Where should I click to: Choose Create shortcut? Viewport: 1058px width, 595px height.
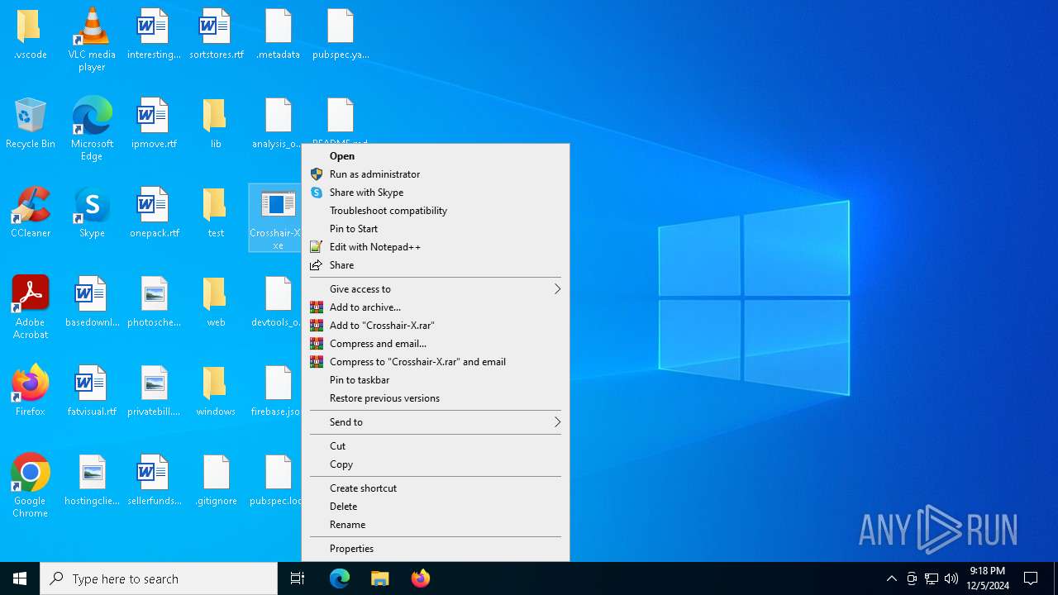click(436, 488)
